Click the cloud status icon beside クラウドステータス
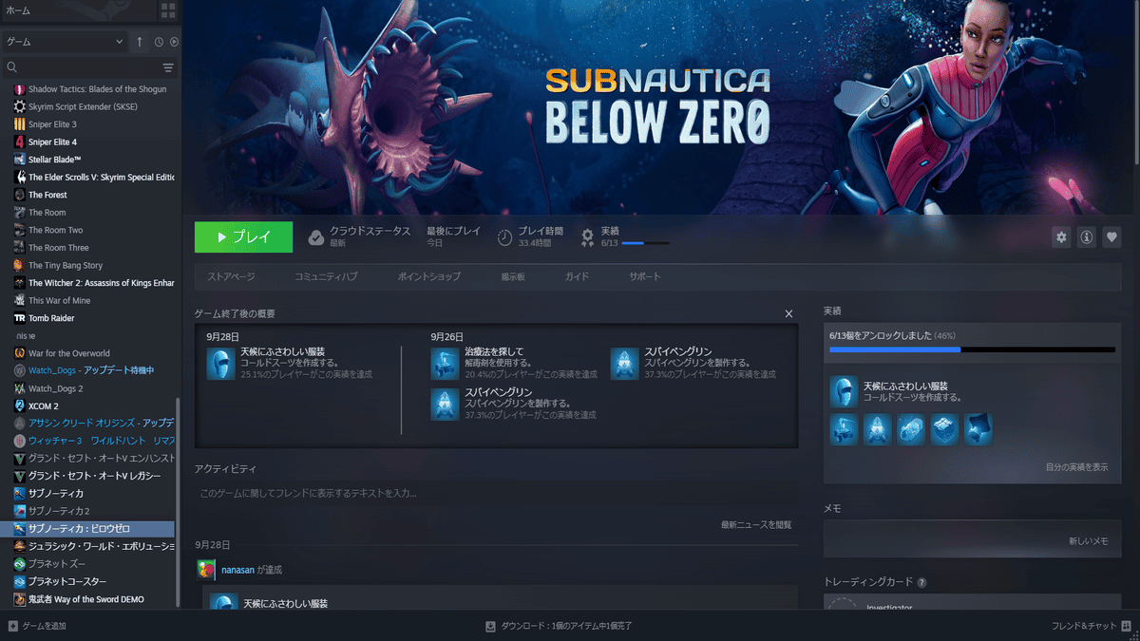The image size is (1140, 641). point(316,237)
